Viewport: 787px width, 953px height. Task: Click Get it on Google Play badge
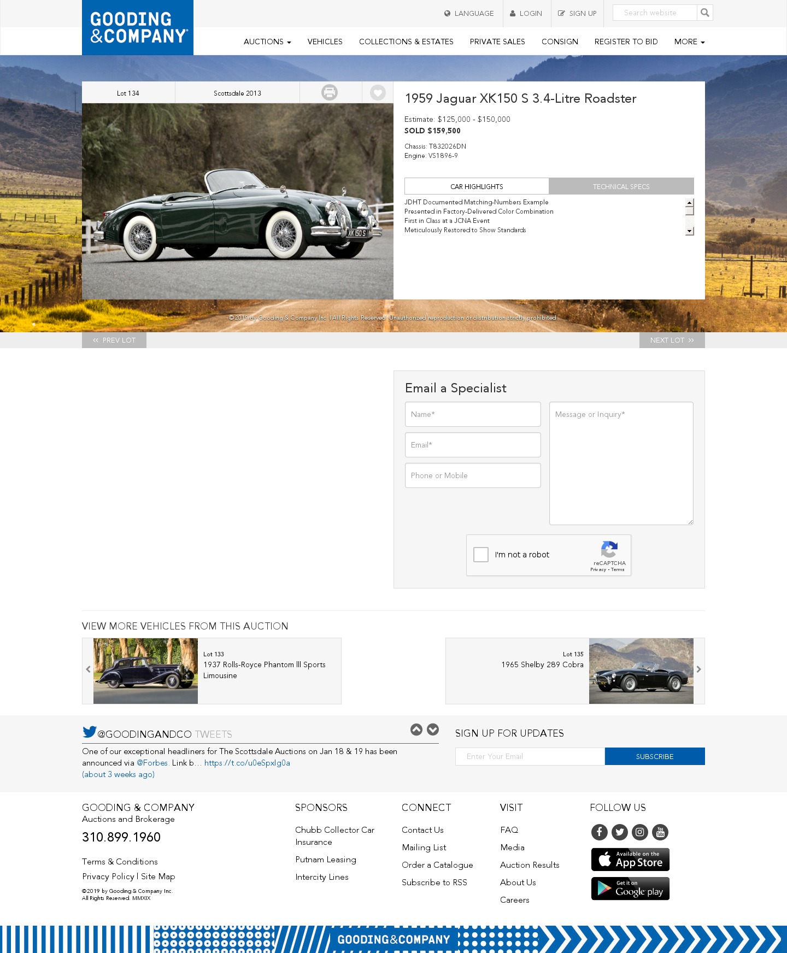(x=630, y=889)
